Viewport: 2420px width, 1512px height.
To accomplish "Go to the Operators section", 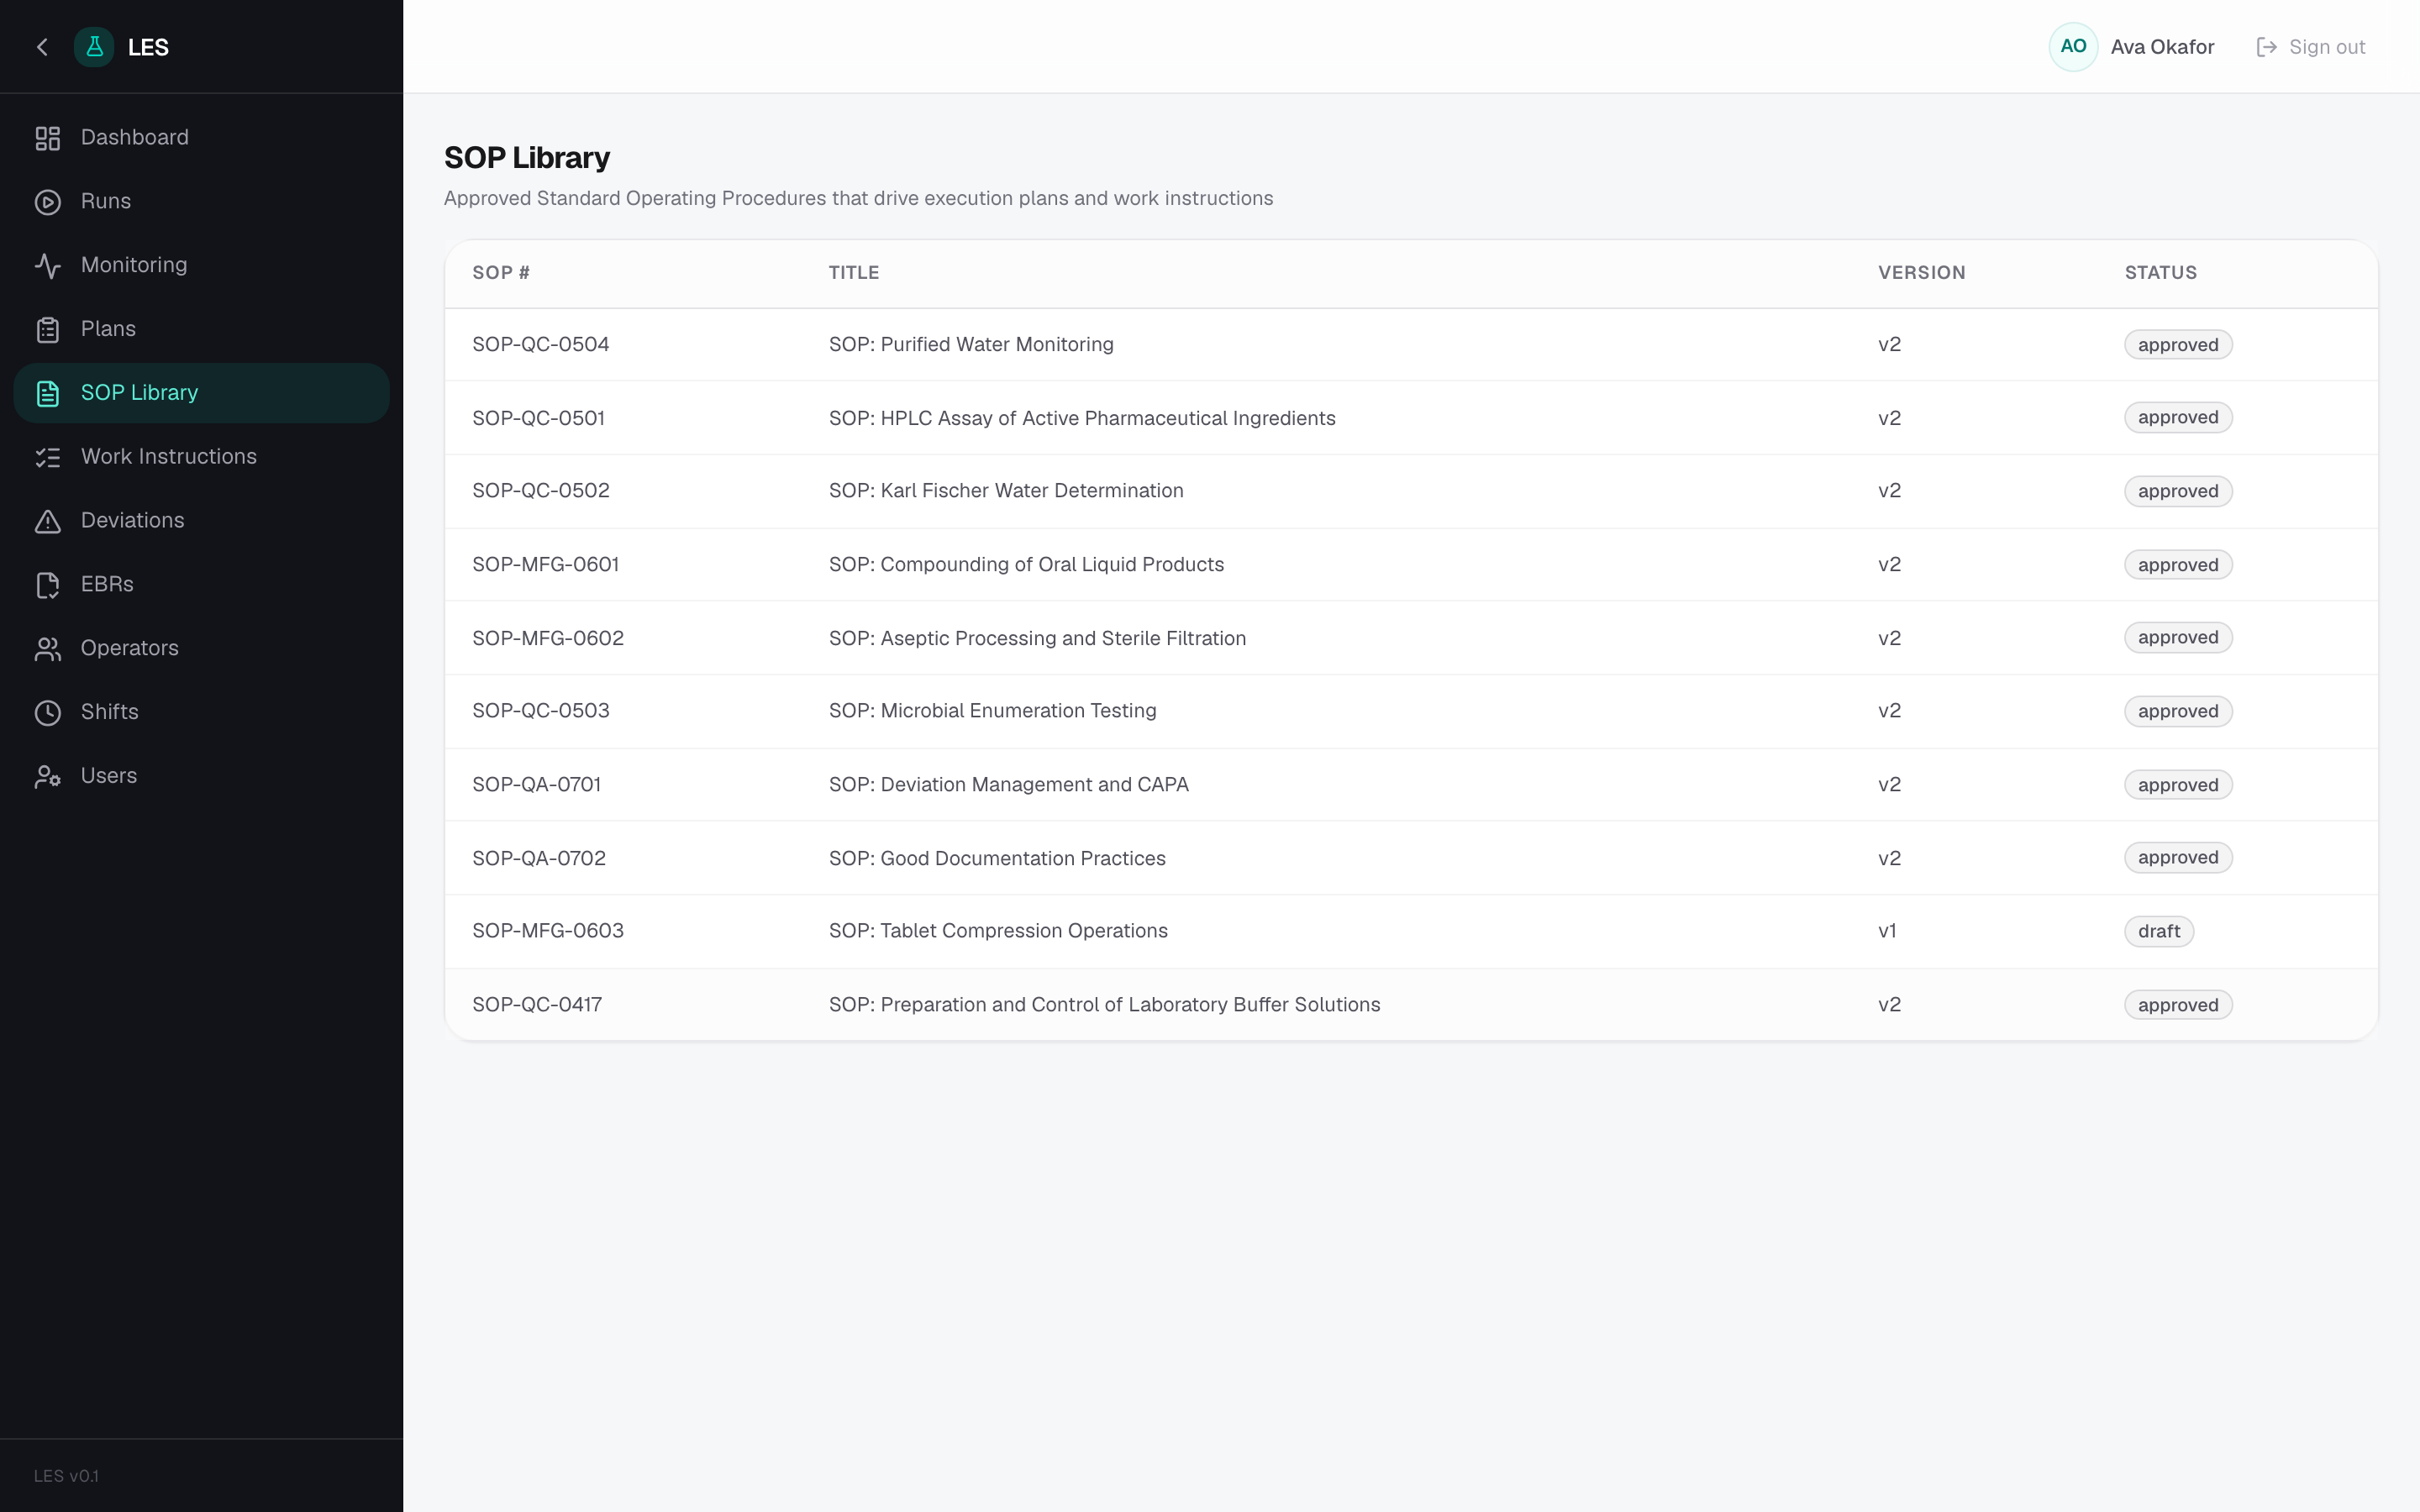I will [x=201, y=648].
